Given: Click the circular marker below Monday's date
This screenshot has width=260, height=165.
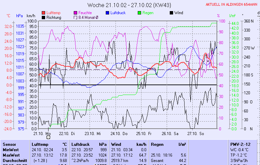Looking at the screenshot, I should (48, 137).
